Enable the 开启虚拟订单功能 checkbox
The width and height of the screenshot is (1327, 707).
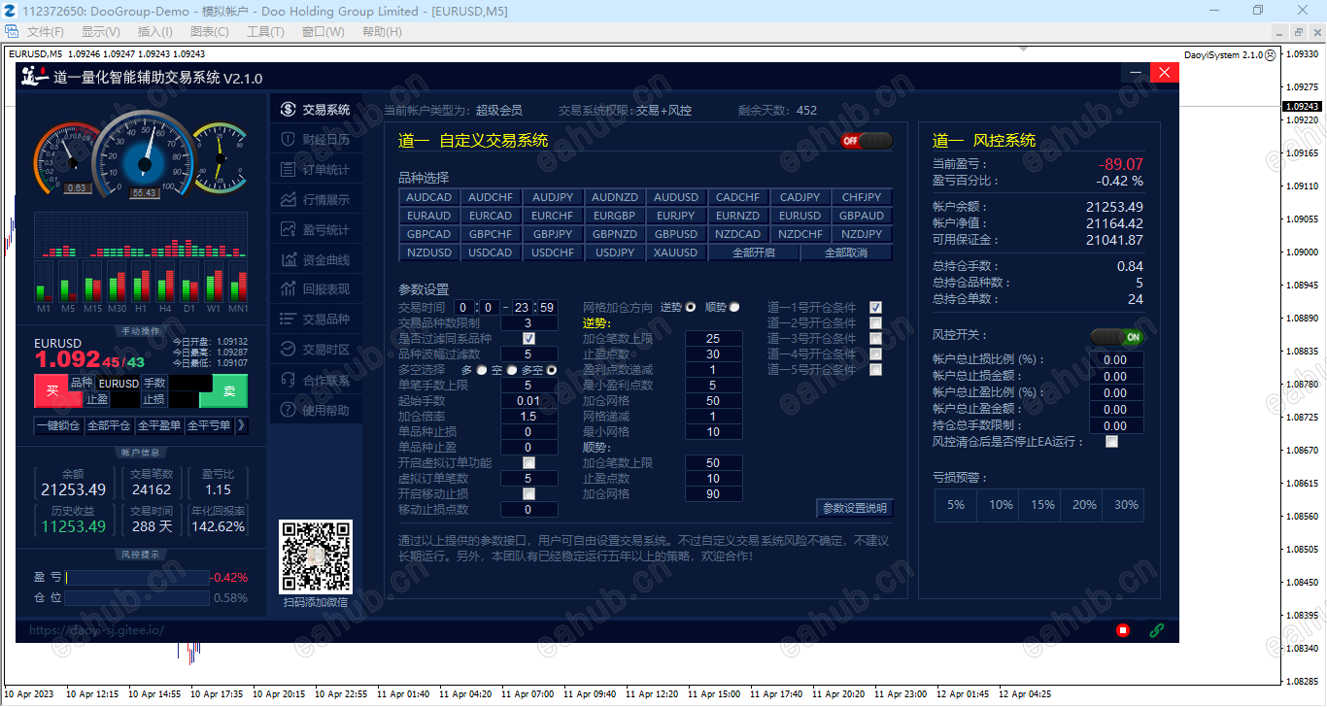pos(529,463)
